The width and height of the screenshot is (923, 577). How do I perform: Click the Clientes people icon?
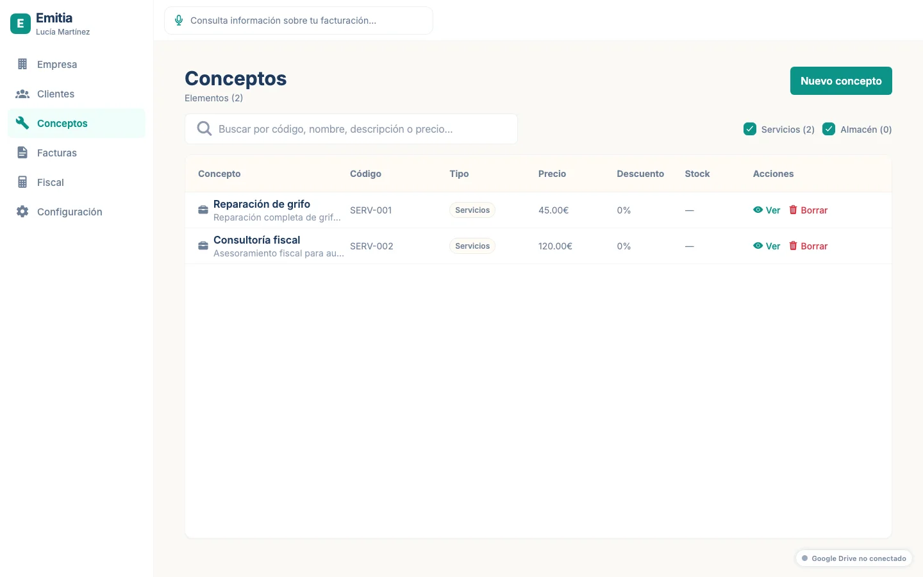pos(22,94)
